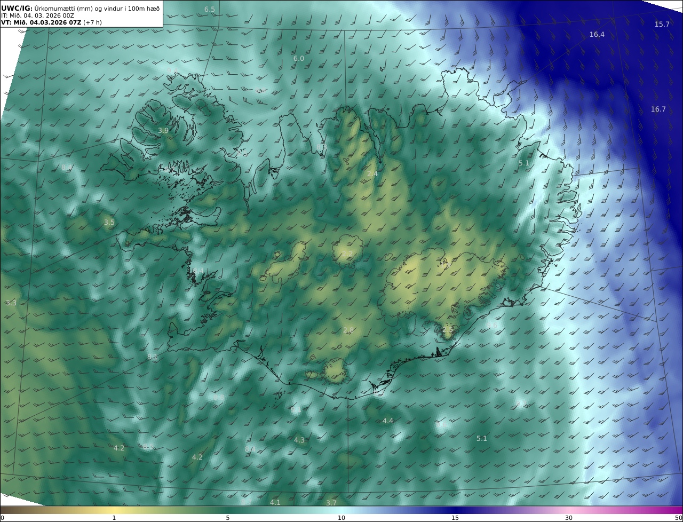
Task: Click the 2.8 value label in south-central Iceland
Action: [x=348, y=331]
